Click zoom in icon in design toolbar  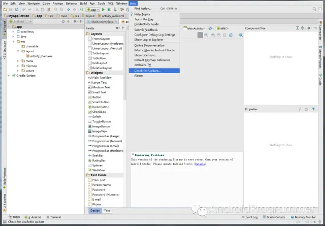[x=213, y=35]
